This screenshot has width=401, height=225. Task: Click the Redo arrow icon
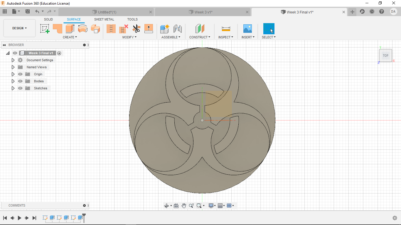click(x=49, y=11)
